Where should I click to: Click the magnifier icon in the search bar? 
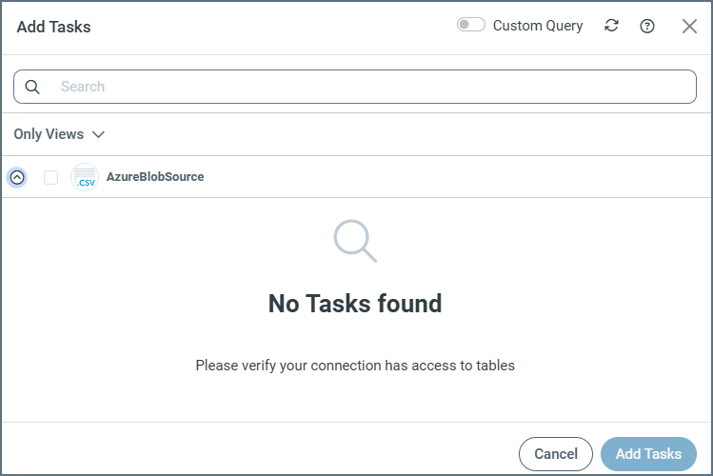click(32, 87)
